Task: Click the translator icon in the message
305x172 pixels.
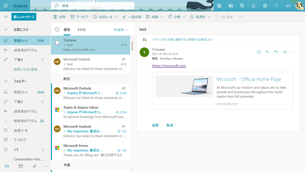Action: coord(144,39)
